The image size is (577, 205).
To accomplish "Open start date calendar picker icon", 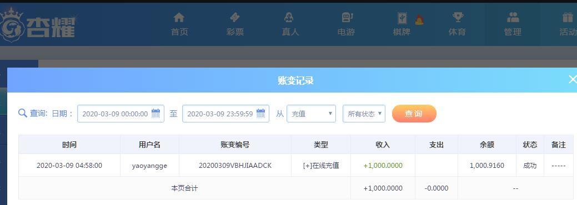I will click(x=155, y=113).
